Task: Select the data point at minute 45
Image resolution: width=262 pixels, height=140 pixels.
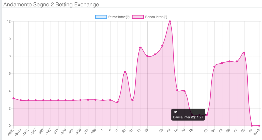Action: 147,56
